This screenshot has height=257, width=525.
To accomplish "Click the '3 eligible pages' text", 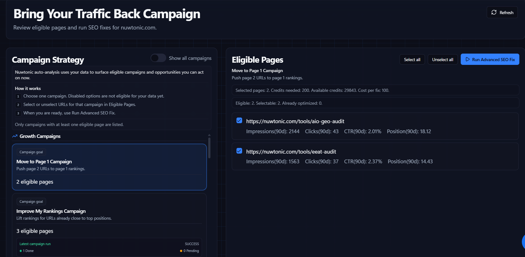I will click(x=35, y=231).
